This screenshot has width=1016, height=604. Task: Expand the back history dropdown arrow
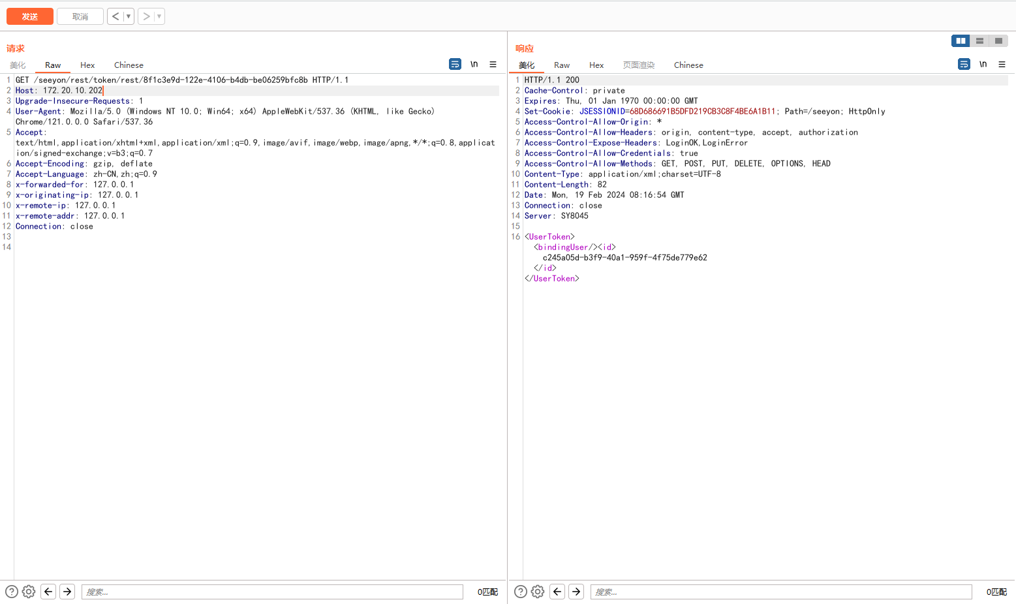click(129, 16)
